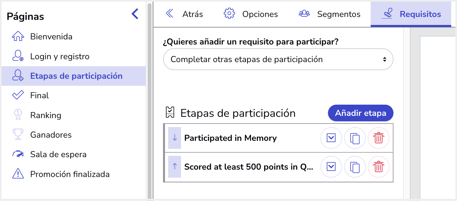Image resolution: width=457 pixels, height=201 pixels.
Task: Duplicate the Scored at least 500 points stage
Action: (355, 167)
